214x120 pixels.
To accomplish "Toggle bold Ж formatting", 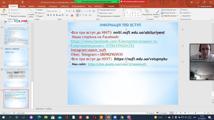I will pyautogui.click(x=48, y=15).
